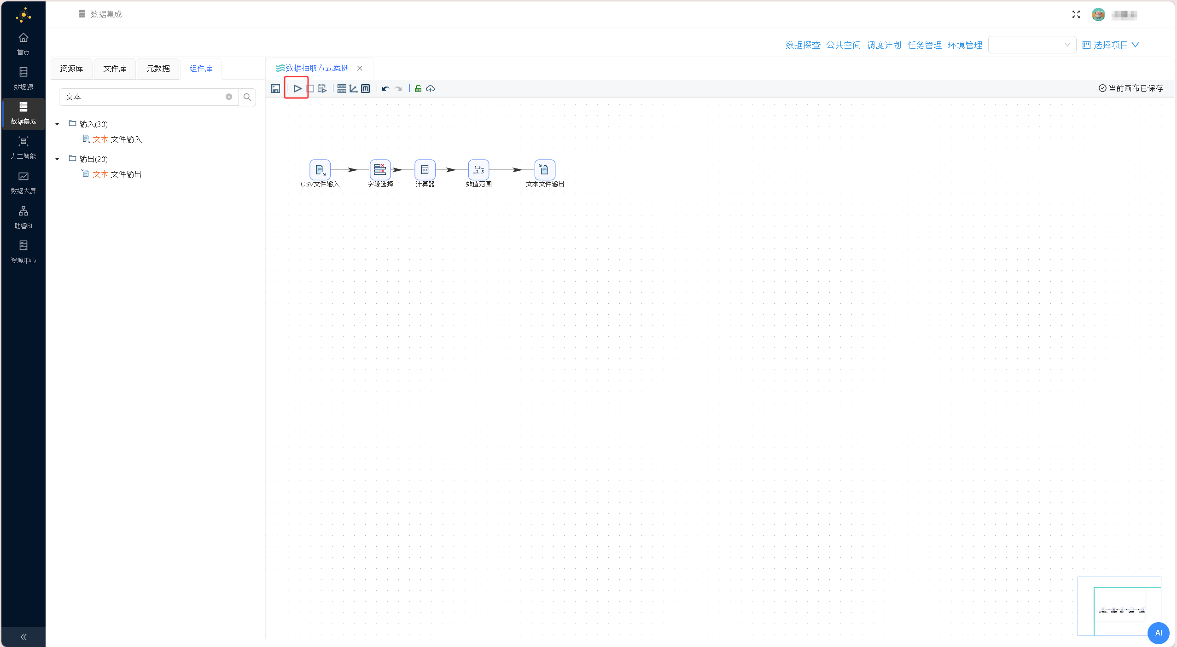Click the chart axes toolbar icon
Screen dimensions: 1177x647
[x=354, y=89]
